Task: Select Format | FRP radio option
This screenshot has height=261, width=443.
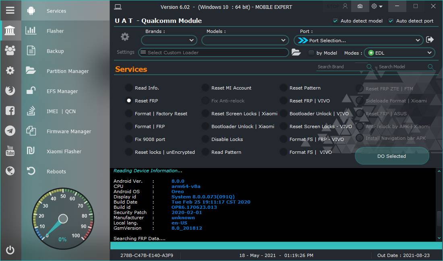Action: tap(129, 126)
